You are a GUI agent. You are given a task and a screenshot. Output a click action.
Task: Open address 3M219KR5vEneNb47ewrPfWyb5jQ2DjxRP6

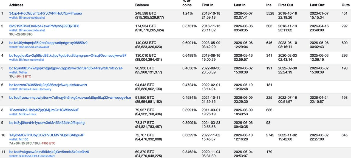44,26
